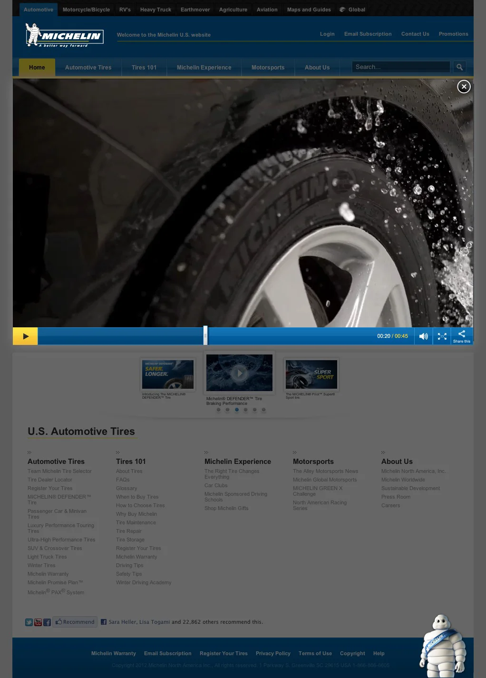Play the MICHELIN Pilot Super Sport thumbnail
The height and width of the screenshot is (678, 486).
tap(311, 374)
